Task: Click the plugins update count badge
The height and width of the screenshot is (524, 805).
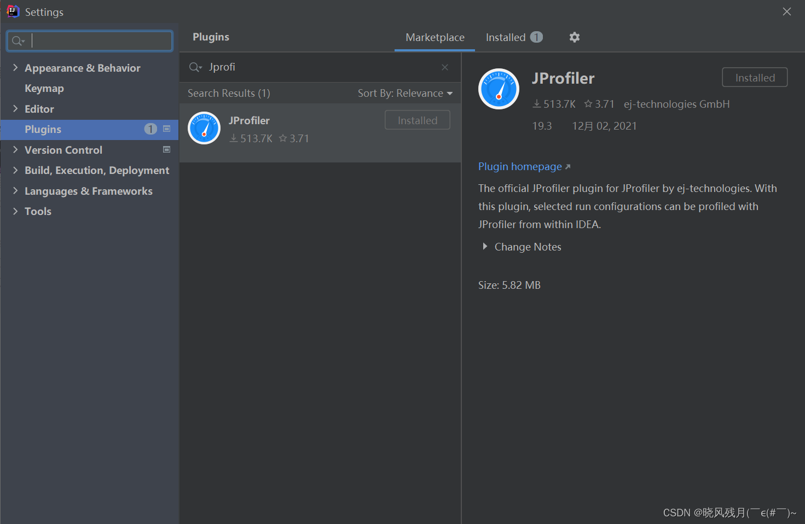Action: tap(150, 129)
